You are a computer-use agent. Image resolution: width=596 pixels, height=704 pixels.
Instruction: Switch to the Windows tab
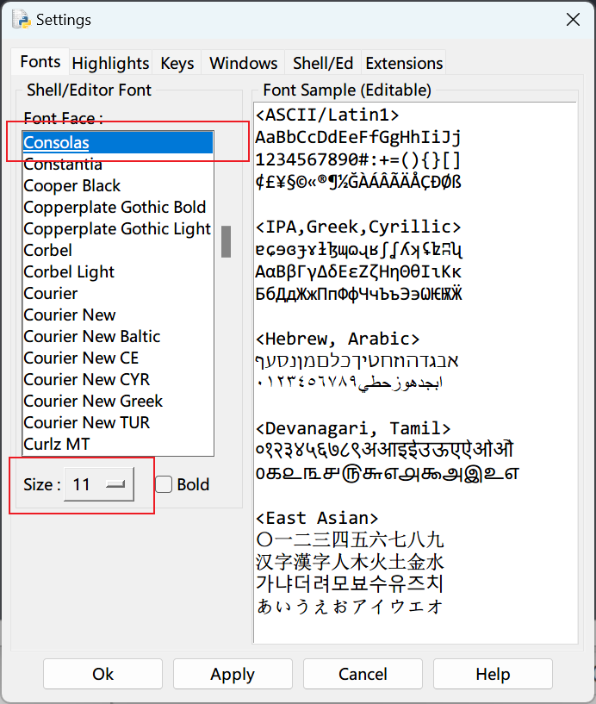point(243,63)
